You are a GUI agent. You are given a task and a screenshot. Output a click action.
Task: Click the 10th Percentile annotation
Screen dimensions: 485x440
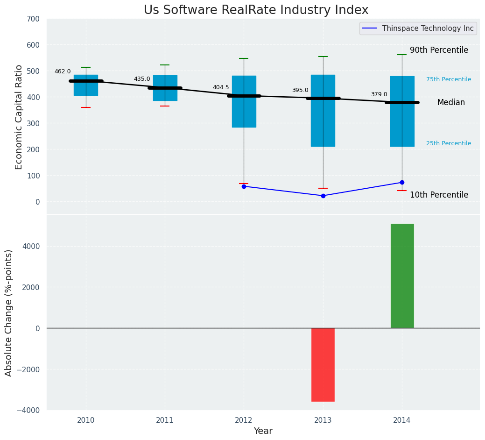439,195
